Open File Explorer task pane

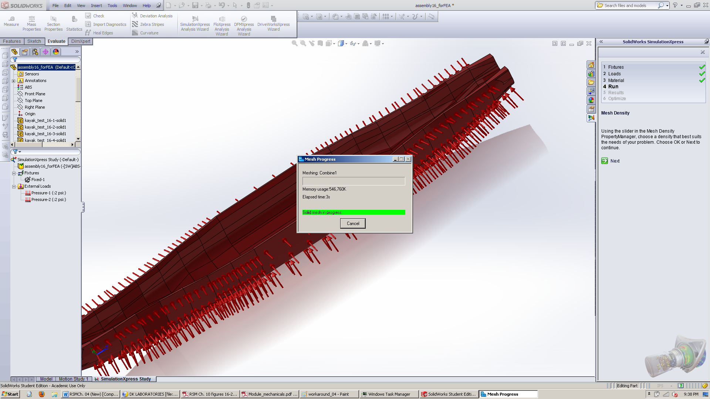(591, 82)
